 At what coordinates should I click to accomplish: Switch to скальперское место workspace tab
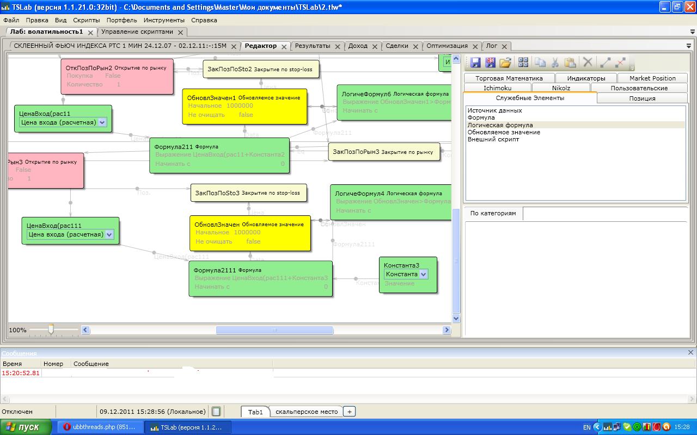point(307,412)
